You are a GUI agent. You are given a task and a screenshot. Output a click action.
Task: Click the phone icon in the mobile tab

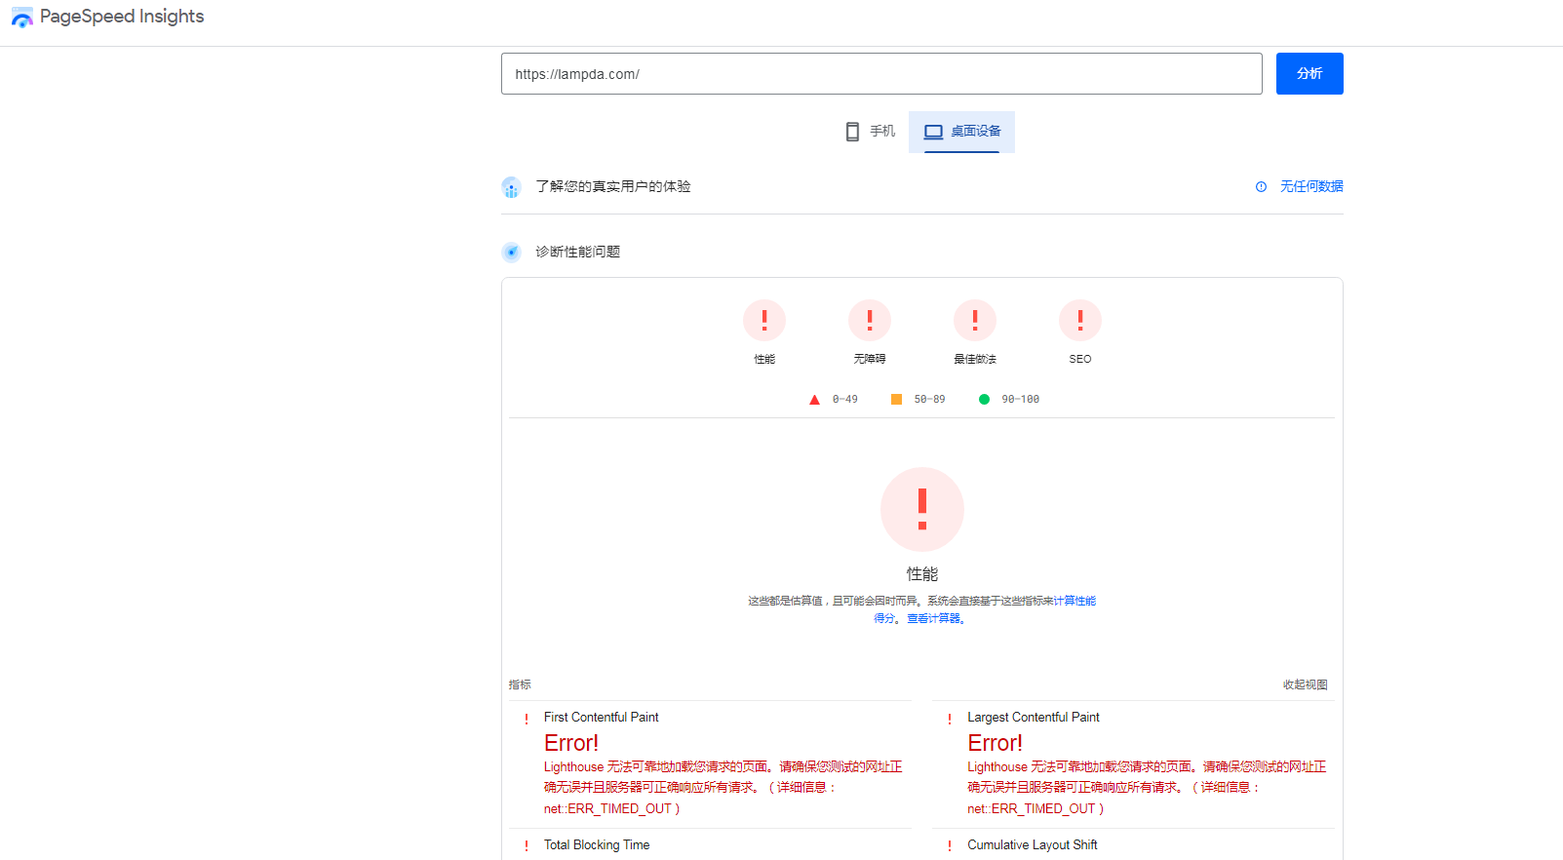tap(852, 132)
